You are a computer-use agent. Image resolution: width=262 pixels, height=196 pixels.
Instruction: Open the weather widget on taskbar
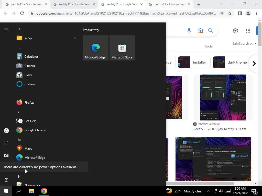pos(184,191)
